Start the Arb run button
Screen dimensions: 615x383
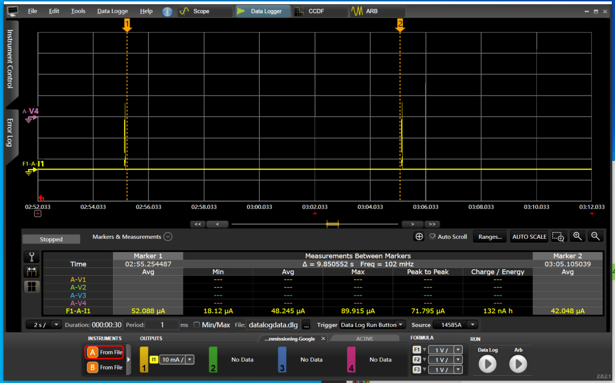pos(518,364)
